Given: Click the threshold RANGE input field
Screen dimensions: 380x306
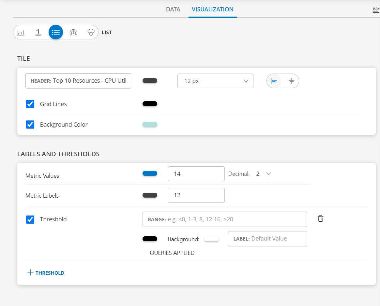Looking at the screenshot, I should point(225,219).
